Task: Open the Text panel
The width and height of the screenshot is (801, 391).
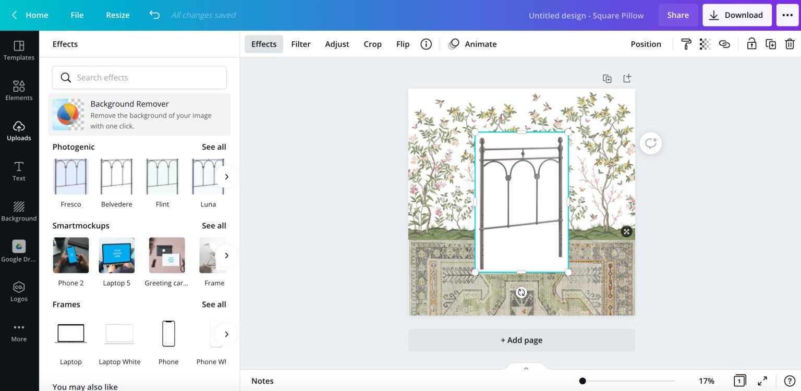Action: pyautogui.click(x=19, y=171)
